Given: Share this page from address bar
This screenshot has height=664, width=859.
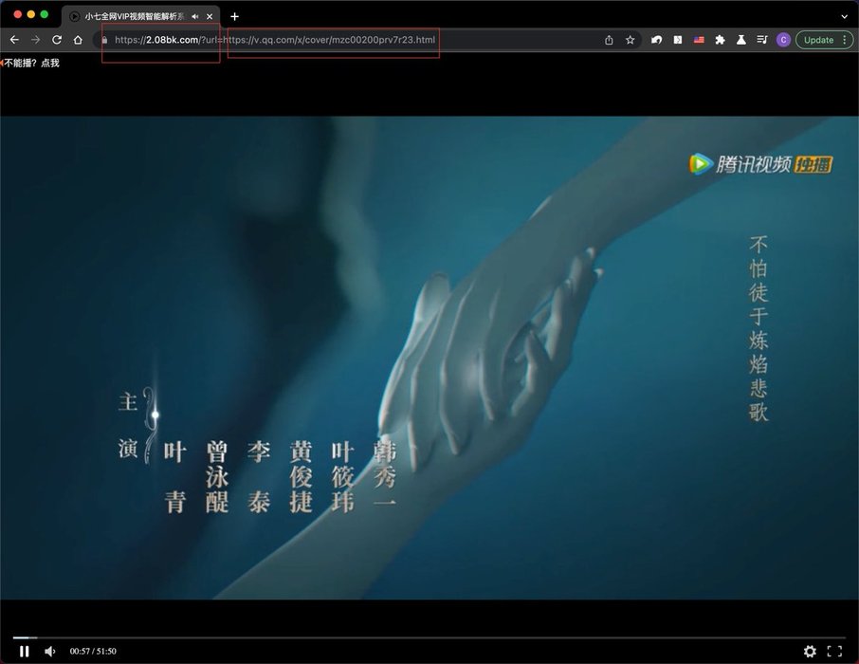Looking at the screenshot, I should pos(609,40).
